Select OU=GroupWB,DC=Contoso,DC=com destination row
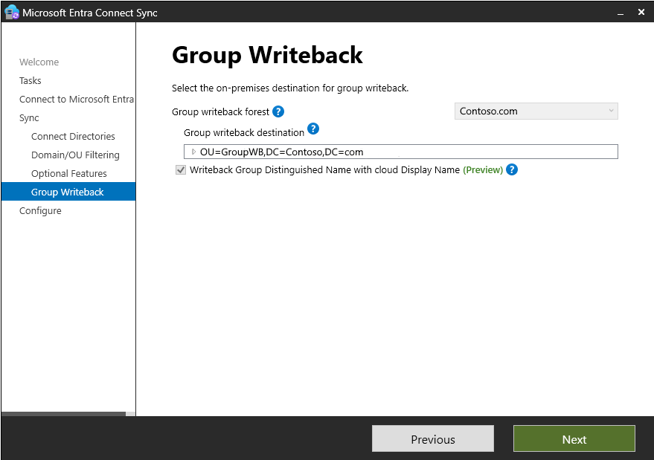The image size is (654, 460). [401, 152]
